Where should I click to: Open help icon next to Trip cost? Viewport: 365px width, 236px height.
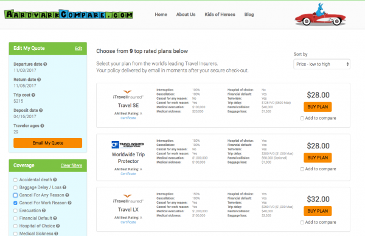coord(33,95)
